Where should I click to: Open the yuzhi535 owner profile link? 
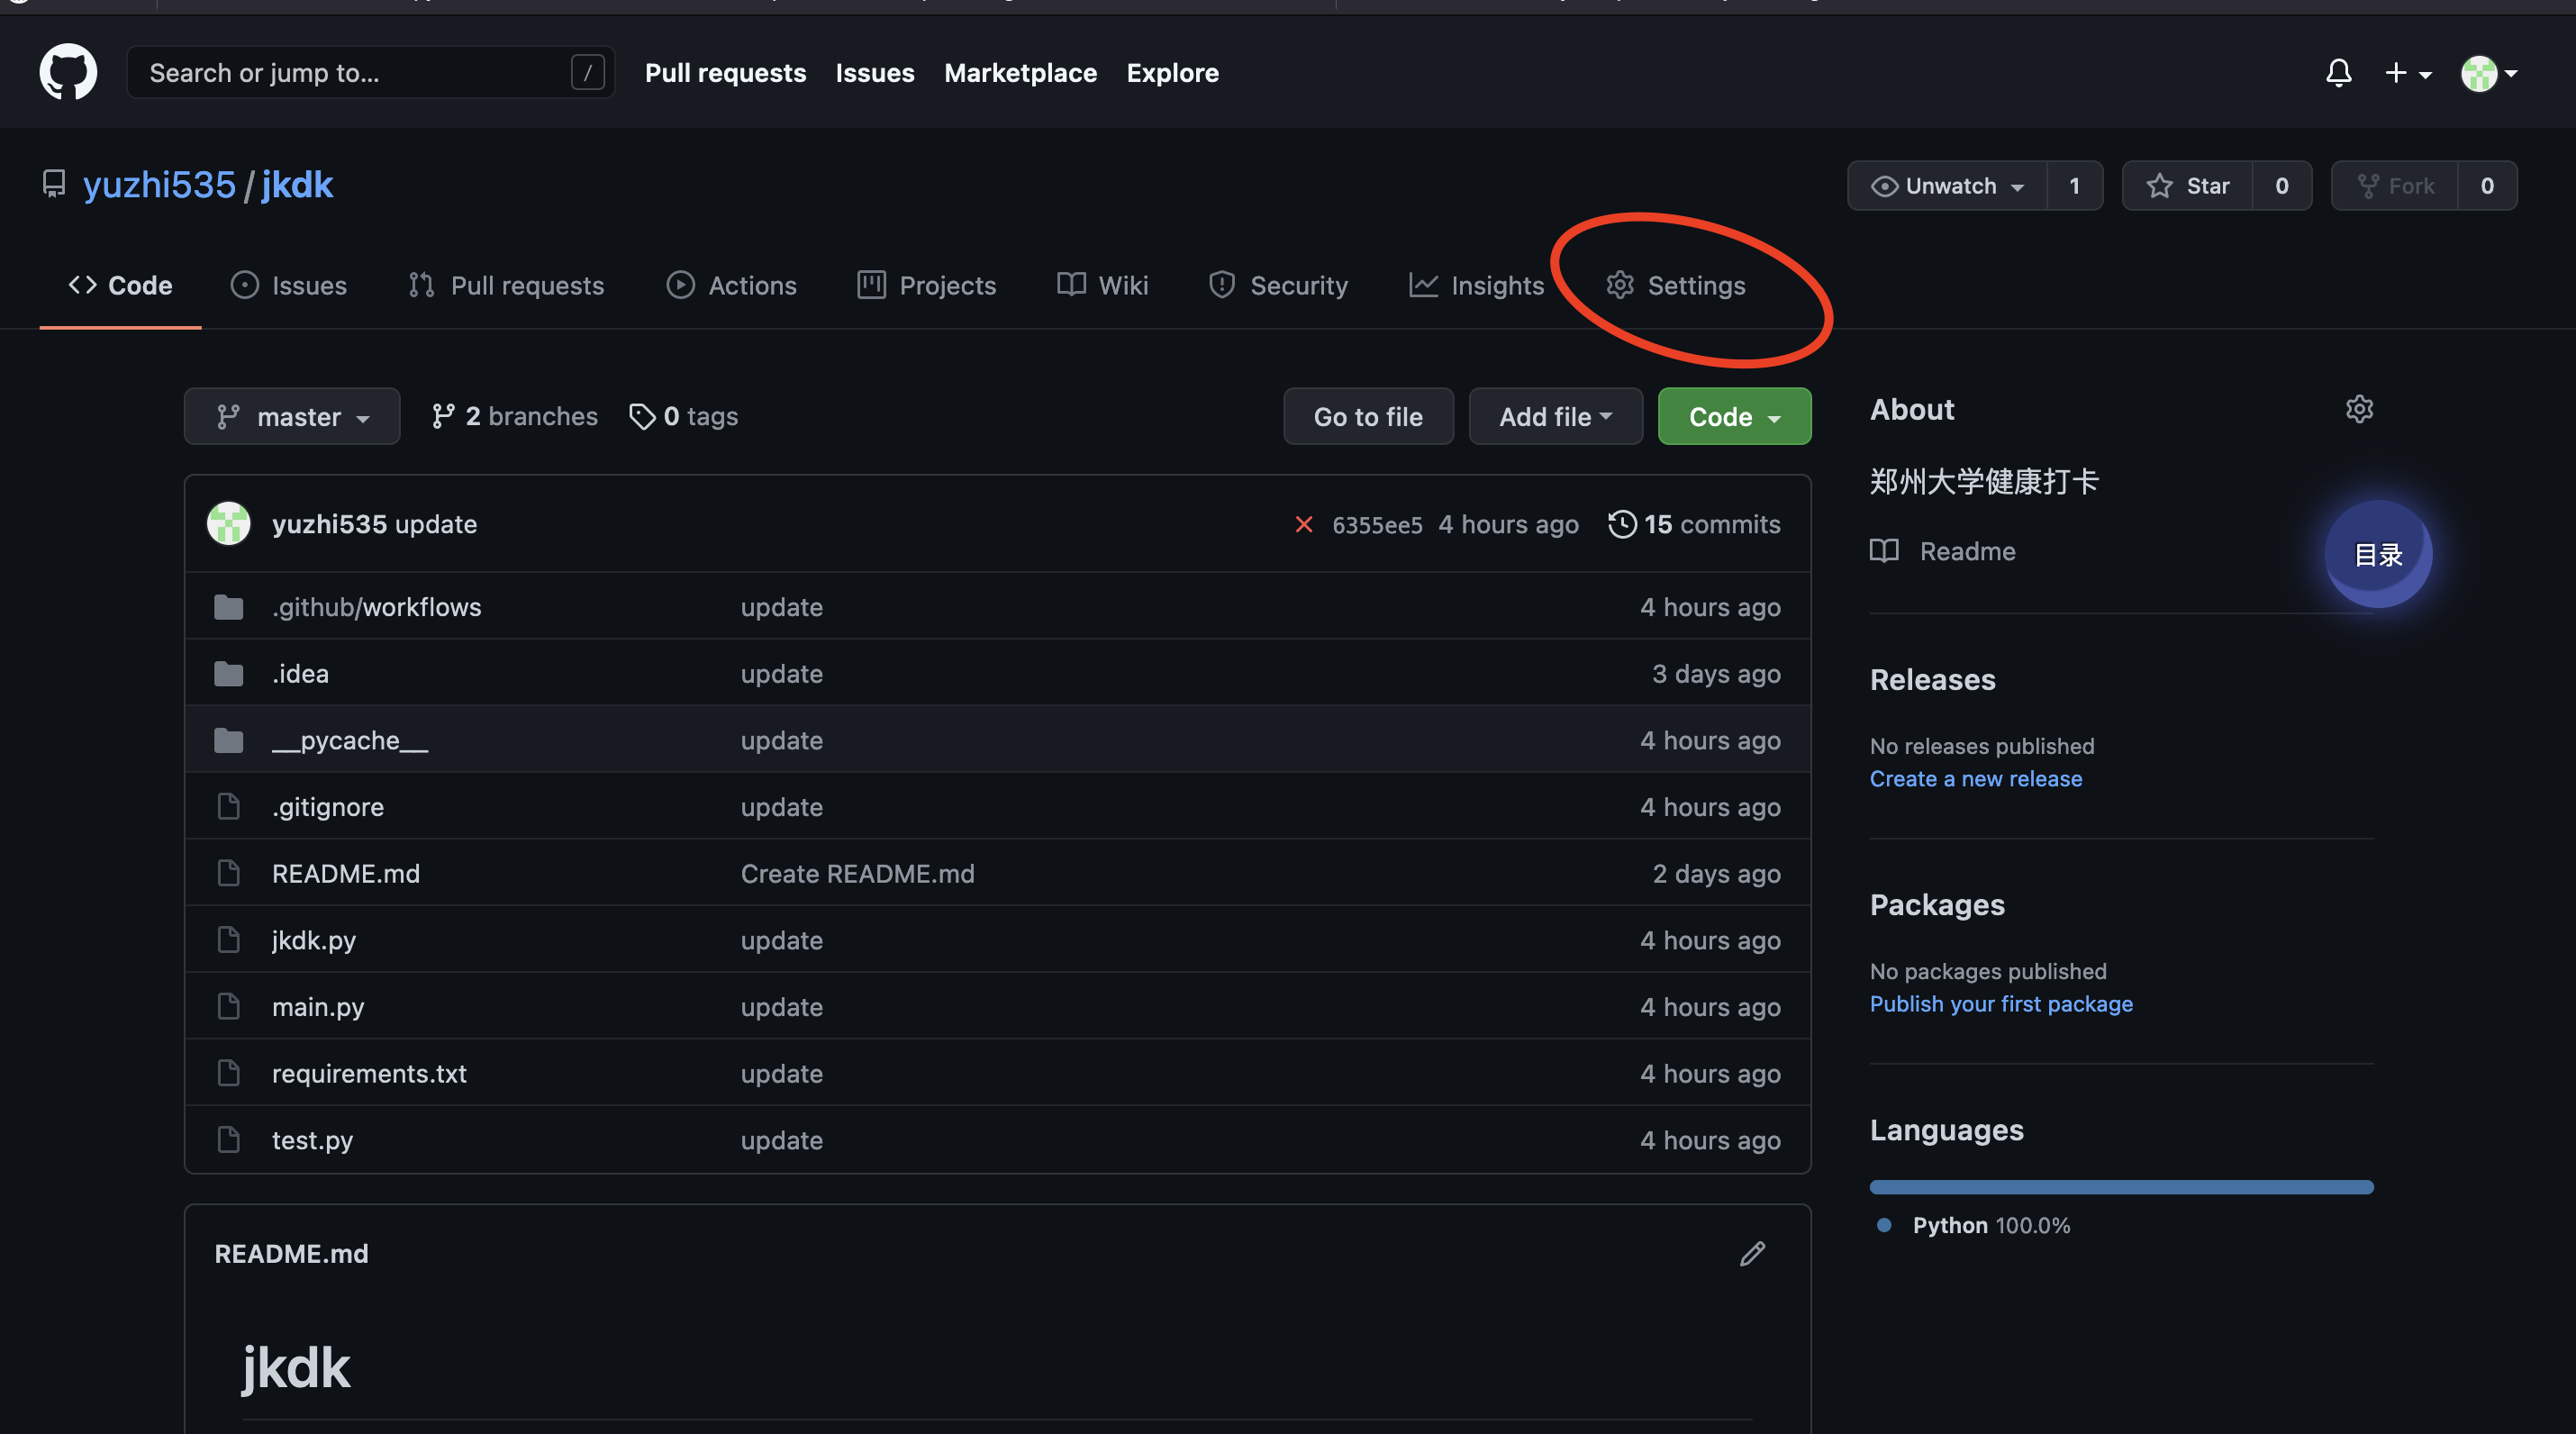coord(159,185)
